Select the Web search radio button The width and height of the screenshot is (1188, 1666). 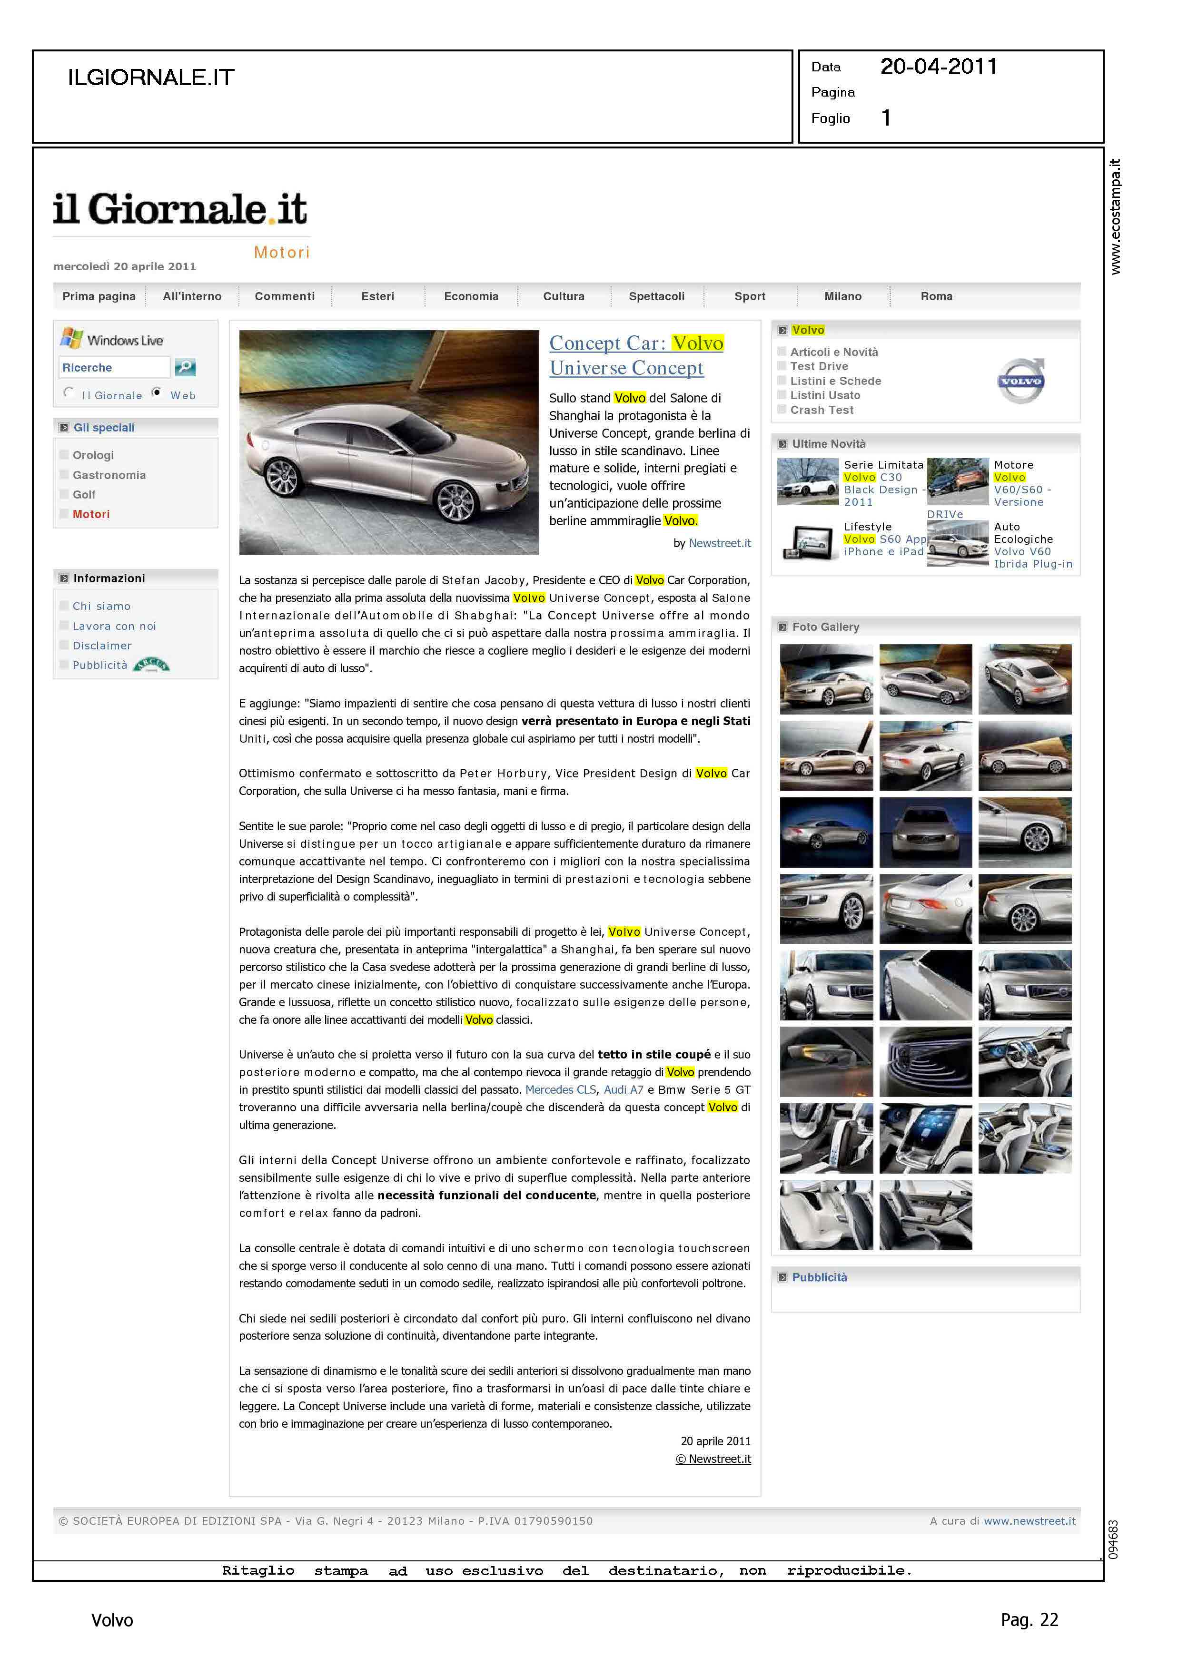tap(157, 392)
